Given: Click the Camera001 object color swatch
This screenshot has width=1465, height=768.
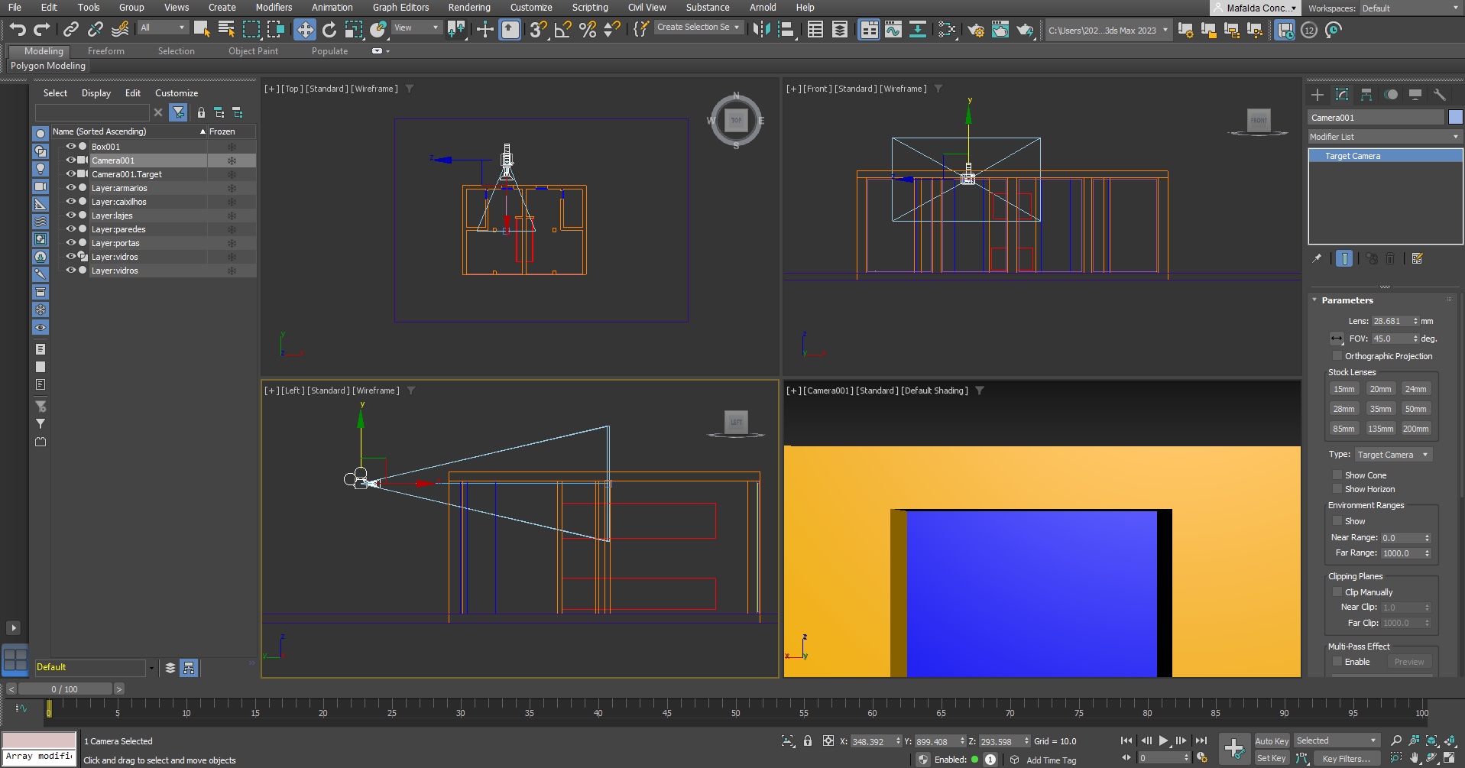Looking at the screenshot, I should coord(1455,117).
